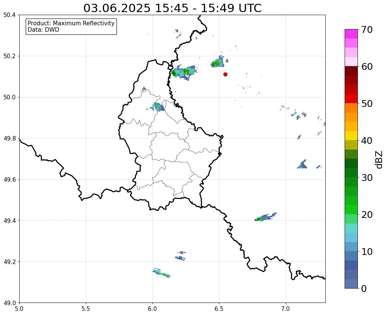Click the y-axis label '49.0'

9,303
